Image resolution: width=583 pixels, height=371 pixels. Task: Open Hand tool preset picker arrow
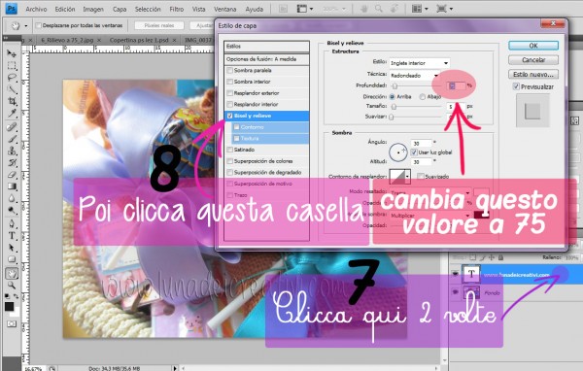click(25, 26)
